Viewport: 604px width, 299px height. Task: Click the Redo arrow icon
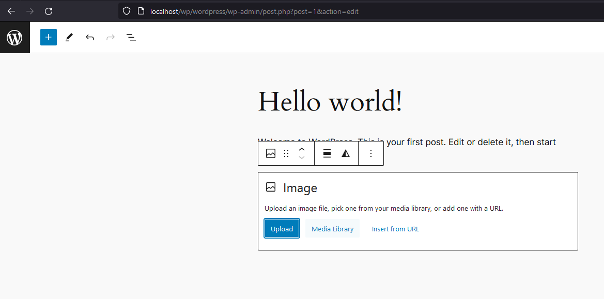pos(110,37)
